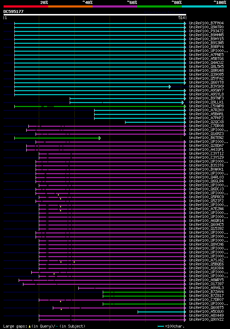
Task: Click hit name UniRef100_B7ZAV4
Action: (x=206, y=292)
